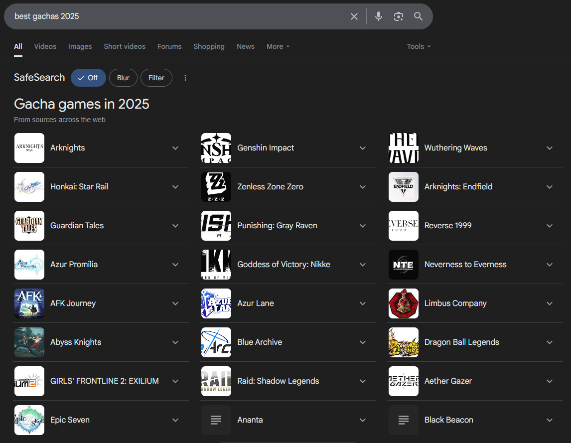Switch to the Images tab
The image size is (571, 443).
pos(80,46)
